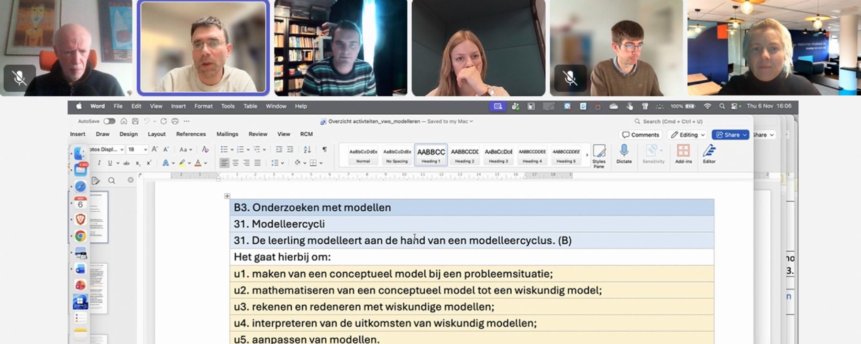Expand the styles gallery arrow
The image size is (861, 344).
click(x=587, y=155)
